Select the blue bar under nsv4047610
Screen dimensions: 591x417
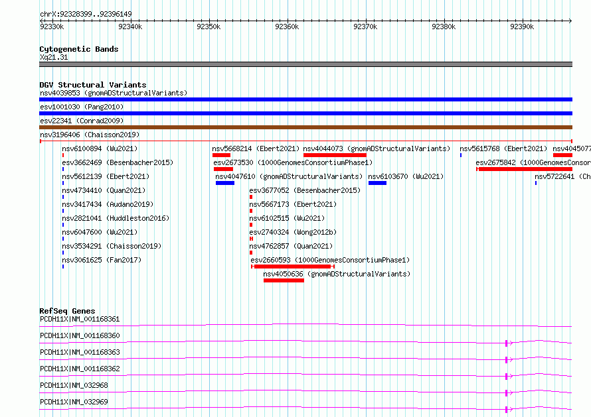pos(225,183)
